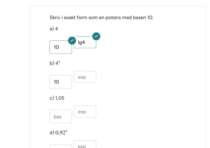Focus the base field with 10 in part b)
Screen dimensions: 210x148
61,82
